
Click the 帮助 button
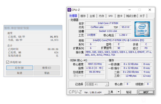[x=47, y=73]
